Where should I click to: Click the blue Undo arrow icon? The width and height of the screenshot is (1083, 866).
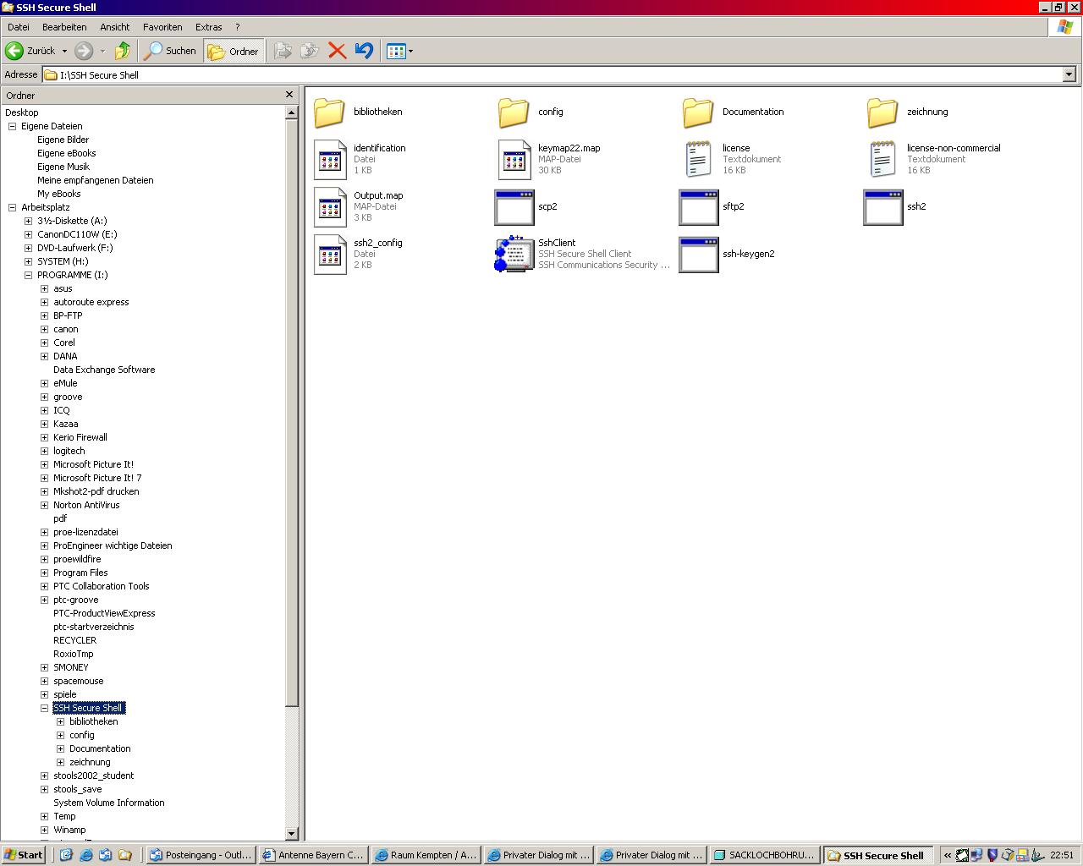(364, 51)
